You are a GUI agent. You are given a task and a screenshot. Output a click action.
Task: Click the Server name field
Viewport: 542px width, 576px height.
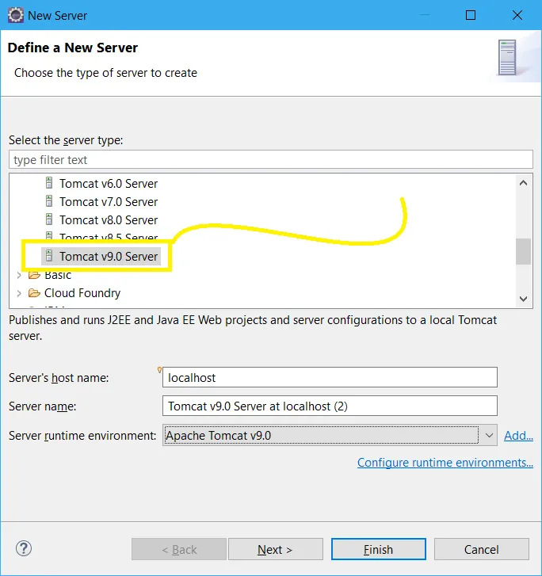pos(330,406)
